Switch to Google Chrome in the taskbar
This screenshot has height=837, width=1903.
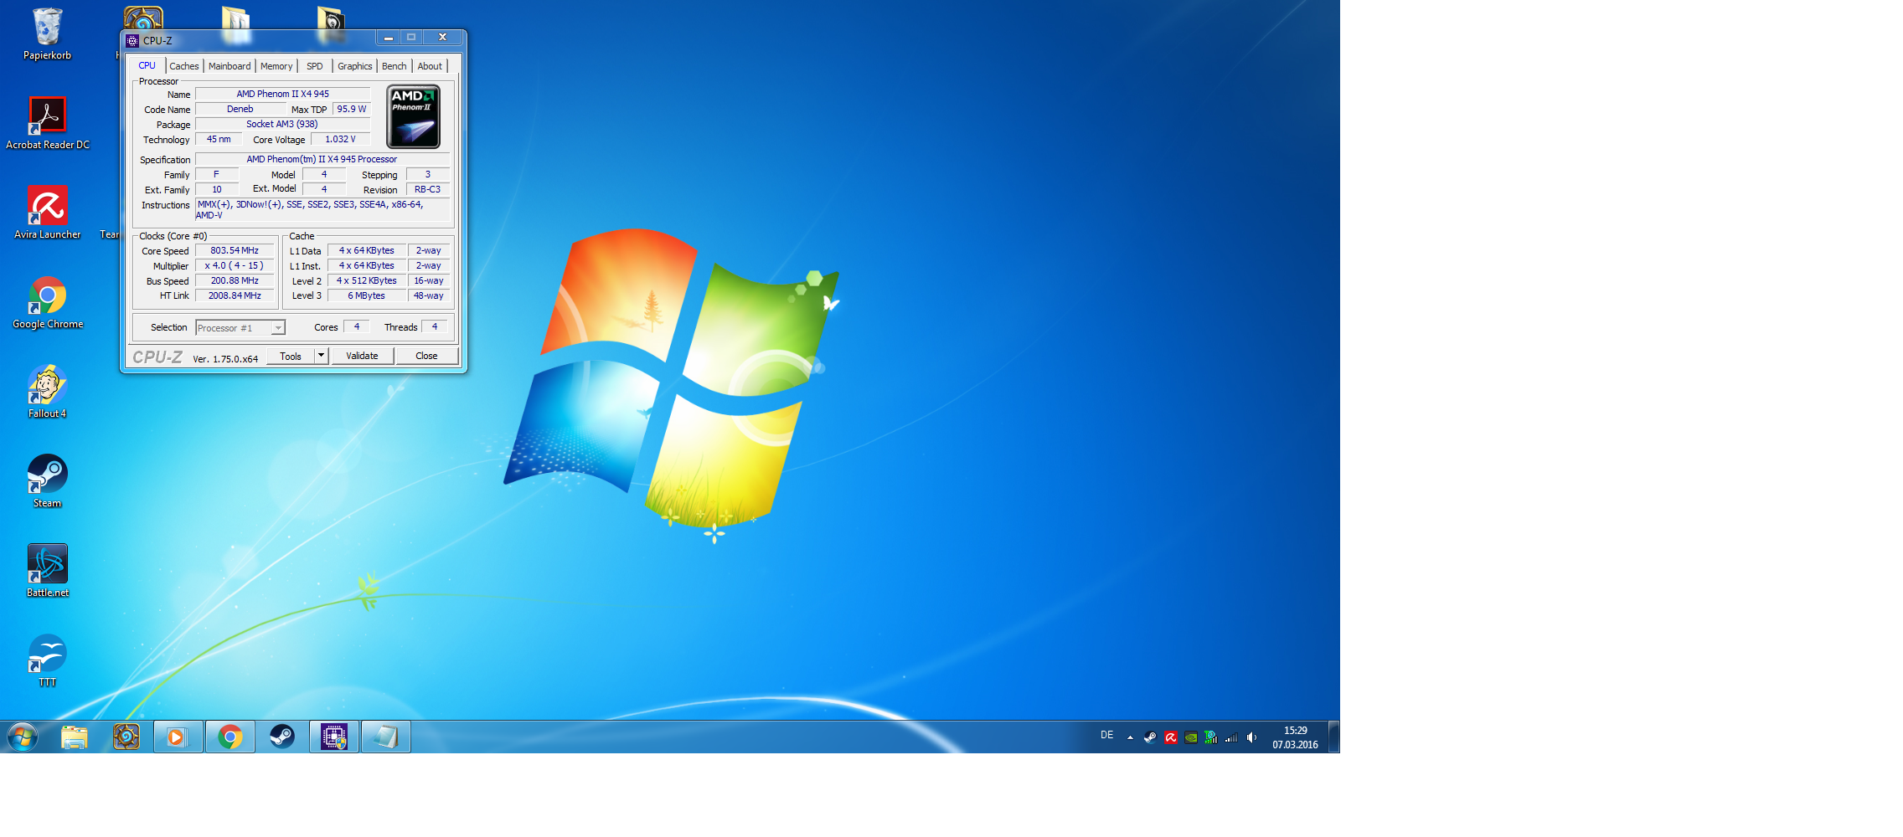tap(230, 737)
